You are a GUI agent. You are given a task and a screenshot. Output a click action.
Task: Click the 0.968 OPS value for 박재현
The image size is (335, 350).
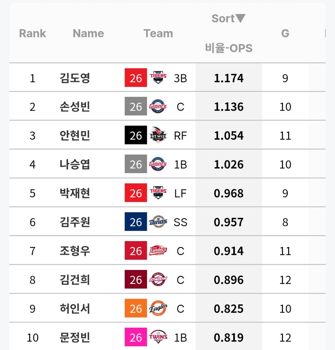point(229,193)
